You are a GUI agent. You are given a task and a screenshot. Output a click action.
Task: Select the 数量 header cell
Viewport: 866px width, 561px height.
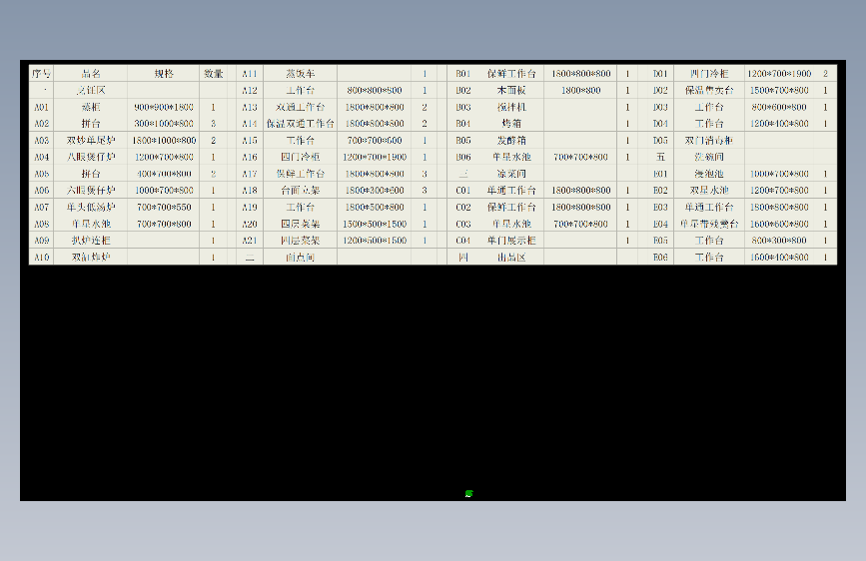tap(213, 74)
